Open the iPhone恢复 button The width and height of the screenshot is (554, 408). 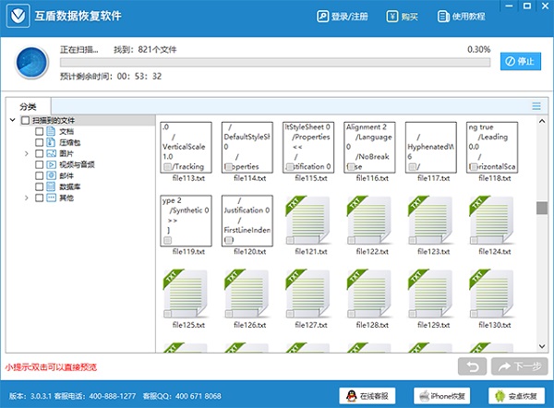[x=442, y=396]
